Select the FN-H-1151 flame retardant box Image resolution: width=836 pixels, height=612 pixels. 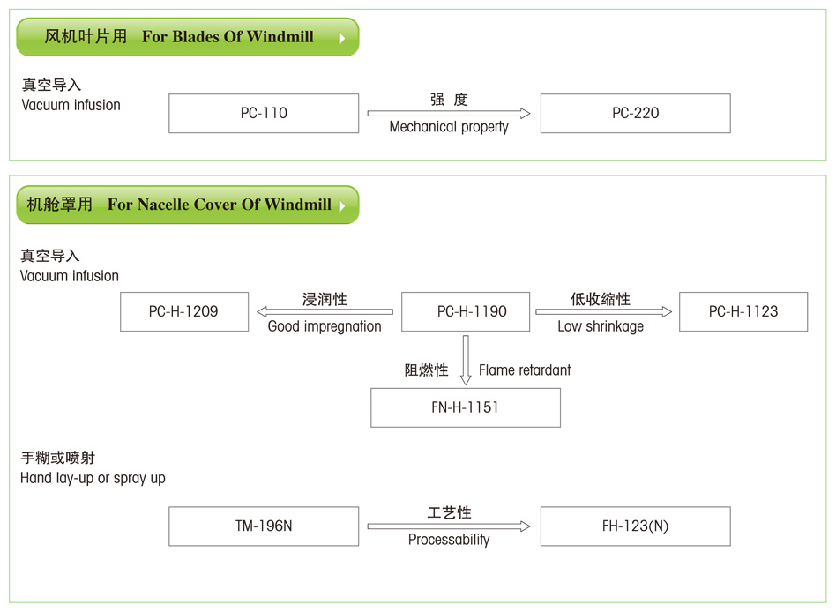(x=466, y=407)
